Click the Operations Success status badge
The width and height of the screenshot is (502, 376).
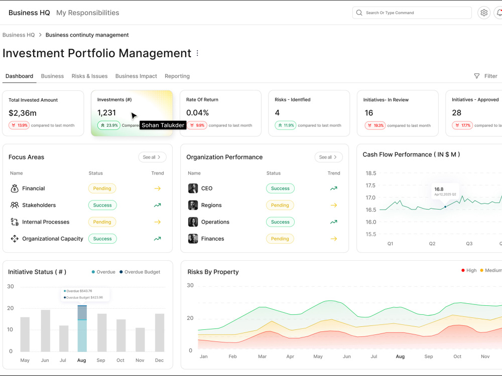click(x=280, y=222)
